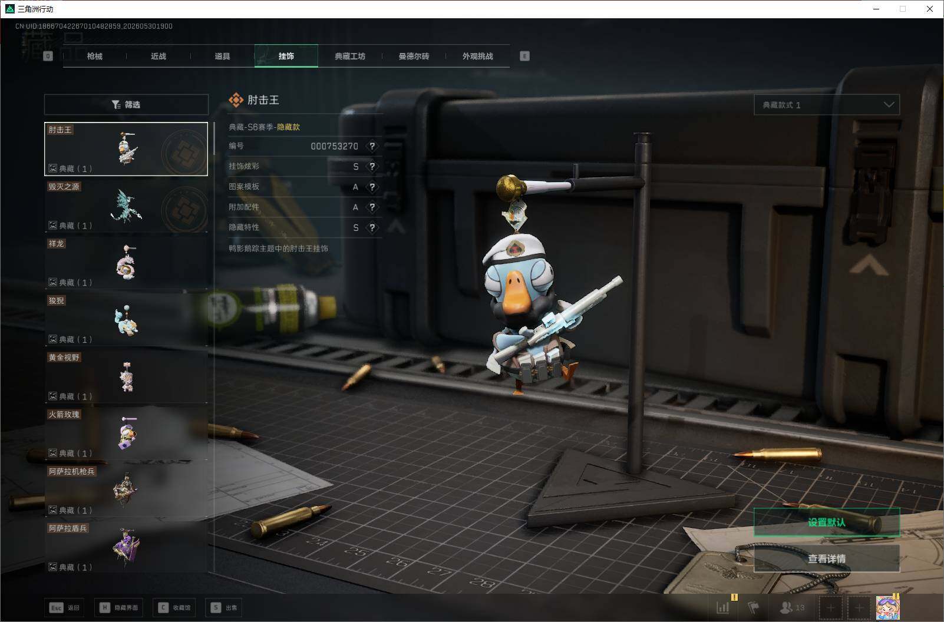Click the Q previous-tab key icon
This screenshot has width=944, height=622.
click(48, 56)
